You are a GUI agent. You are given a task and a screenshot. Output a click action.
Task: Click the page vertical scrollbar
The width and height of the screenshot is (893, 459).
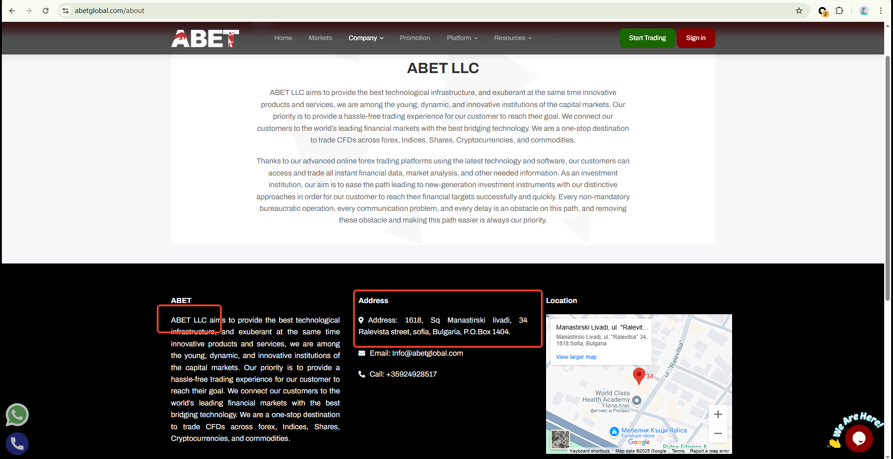tap(888, 178)
